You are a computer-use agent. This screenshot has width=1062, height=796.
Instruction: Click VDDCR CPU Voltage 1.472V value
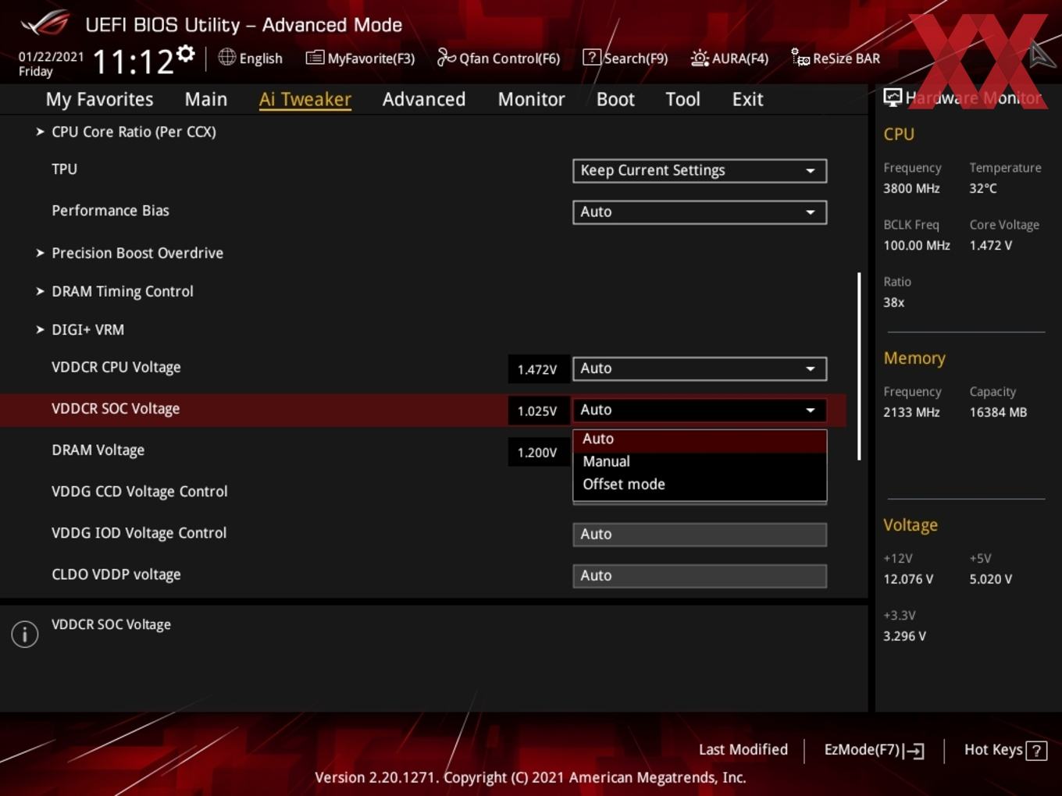click(x=537, y=369)
